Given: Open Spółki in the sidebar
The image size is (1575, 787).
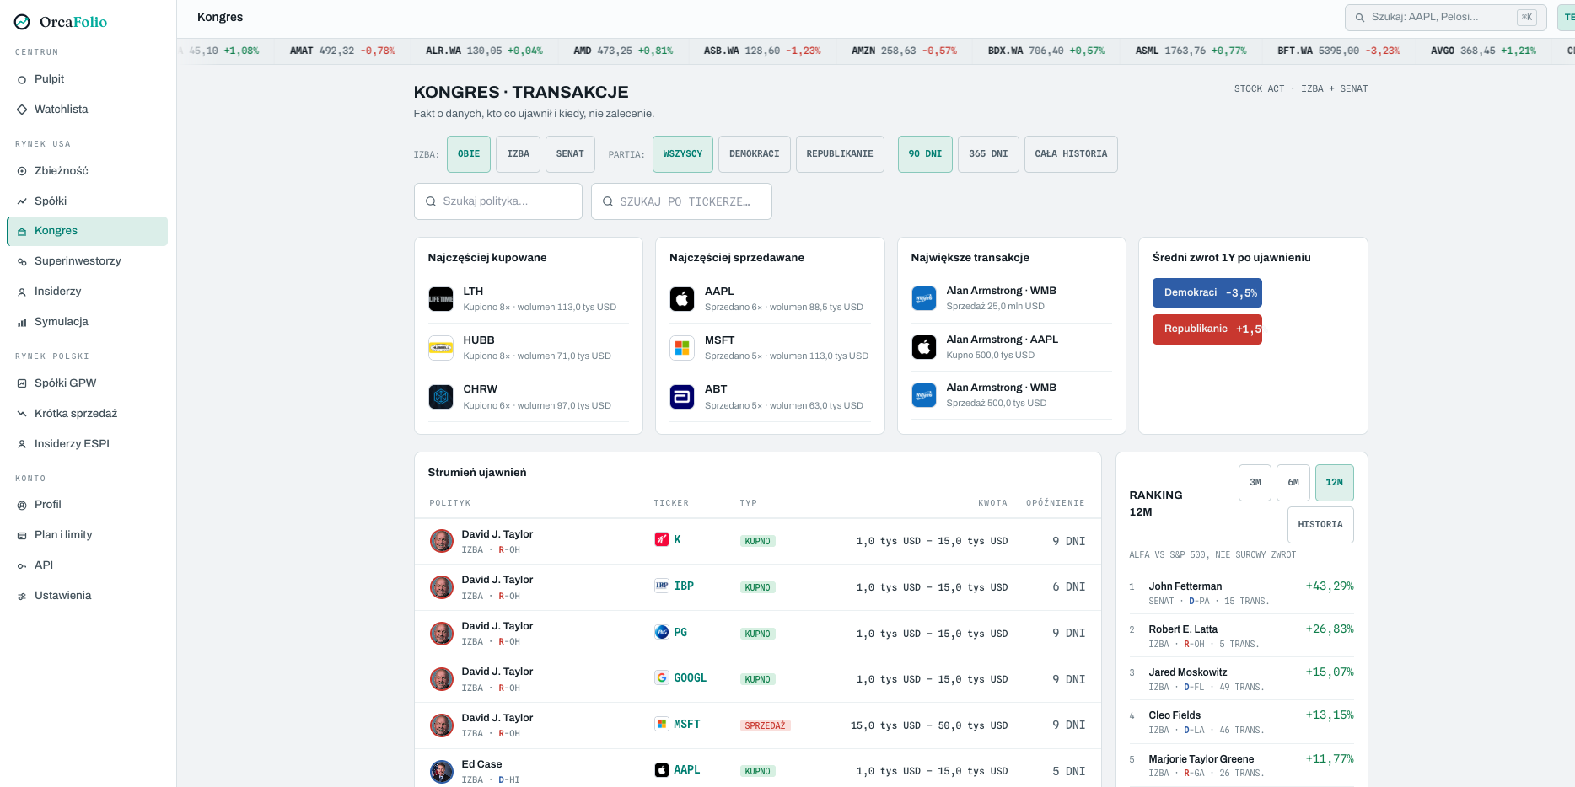Looking at the screenshot, I should [x=88, y=201].
